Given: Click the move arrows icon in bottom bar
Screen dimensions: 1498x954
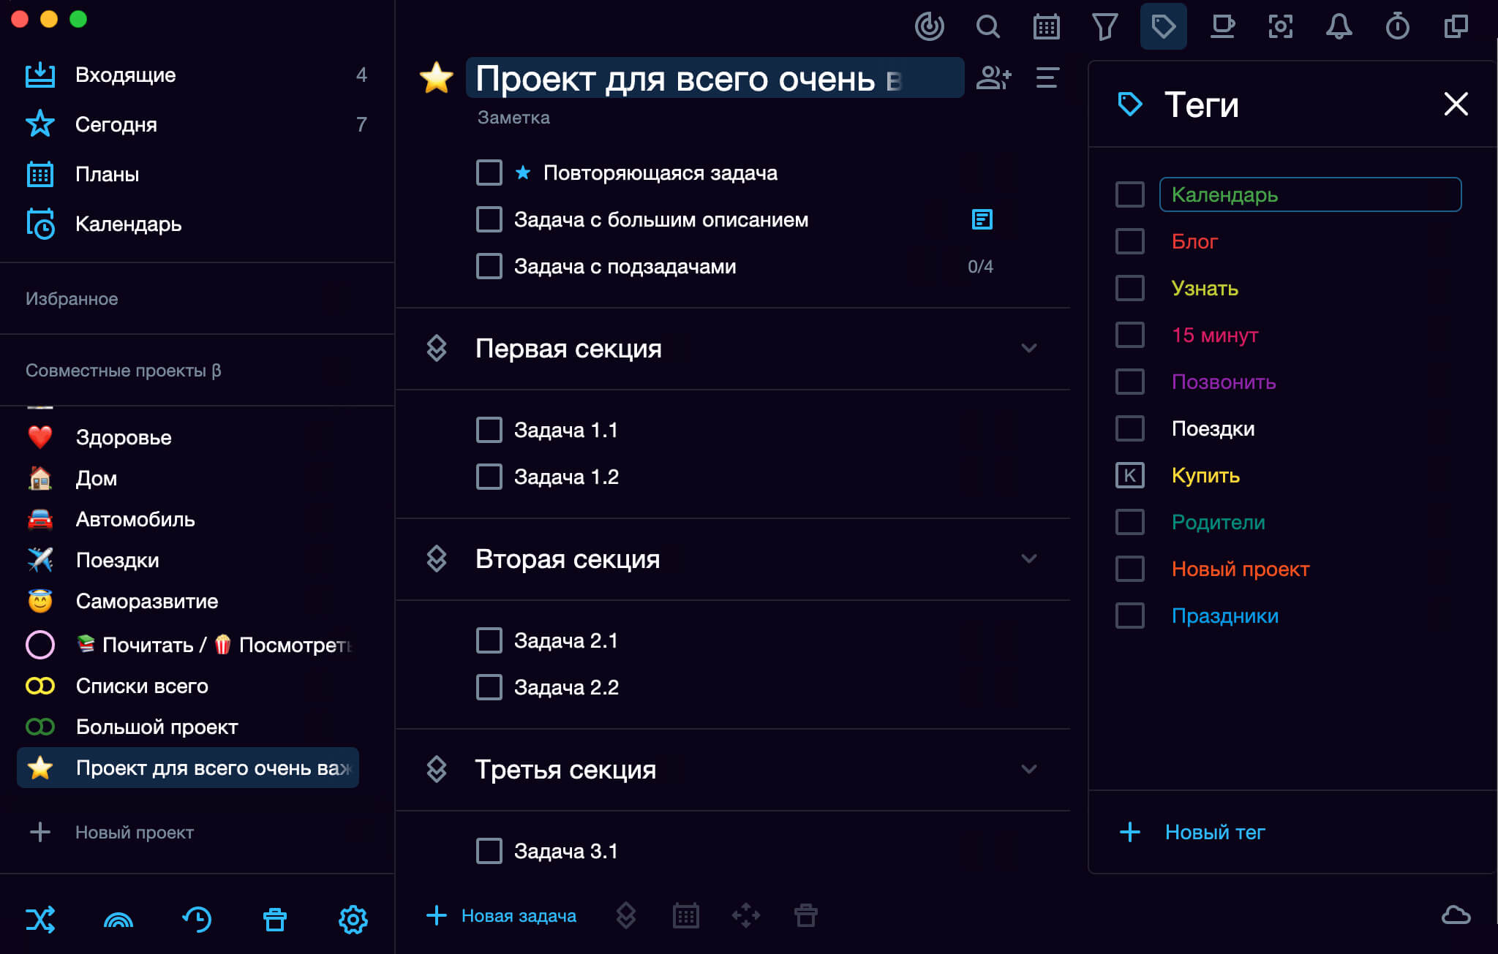Looking at the screenshot, I should [746, 915].
